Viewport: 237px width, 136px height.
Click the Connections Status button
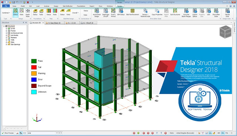[86, 11]
